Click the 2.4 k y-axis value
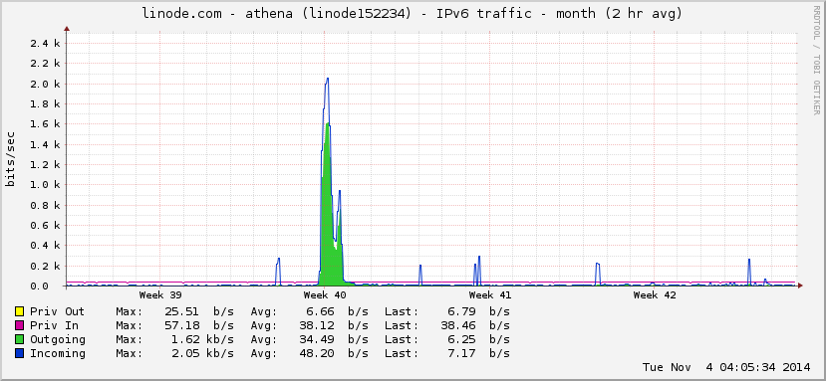This screenshot has width=826, height=381. point(46,43)
